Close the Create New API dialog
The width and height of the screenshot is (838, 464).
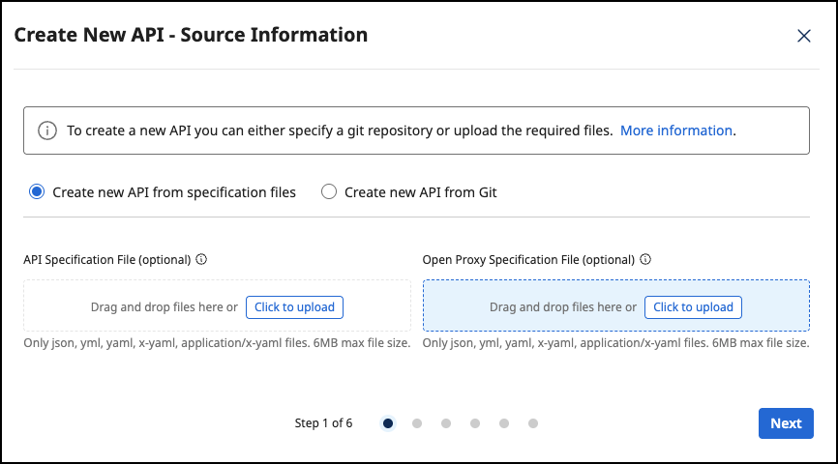click(x=803, y=36)
